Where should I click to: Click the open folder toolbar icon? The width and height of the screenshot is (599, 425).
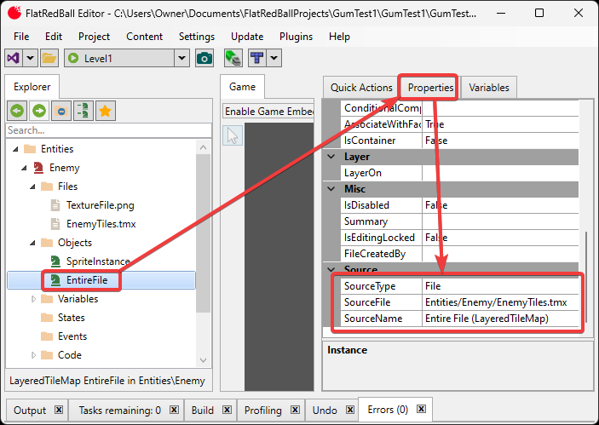tap(49, 58)
